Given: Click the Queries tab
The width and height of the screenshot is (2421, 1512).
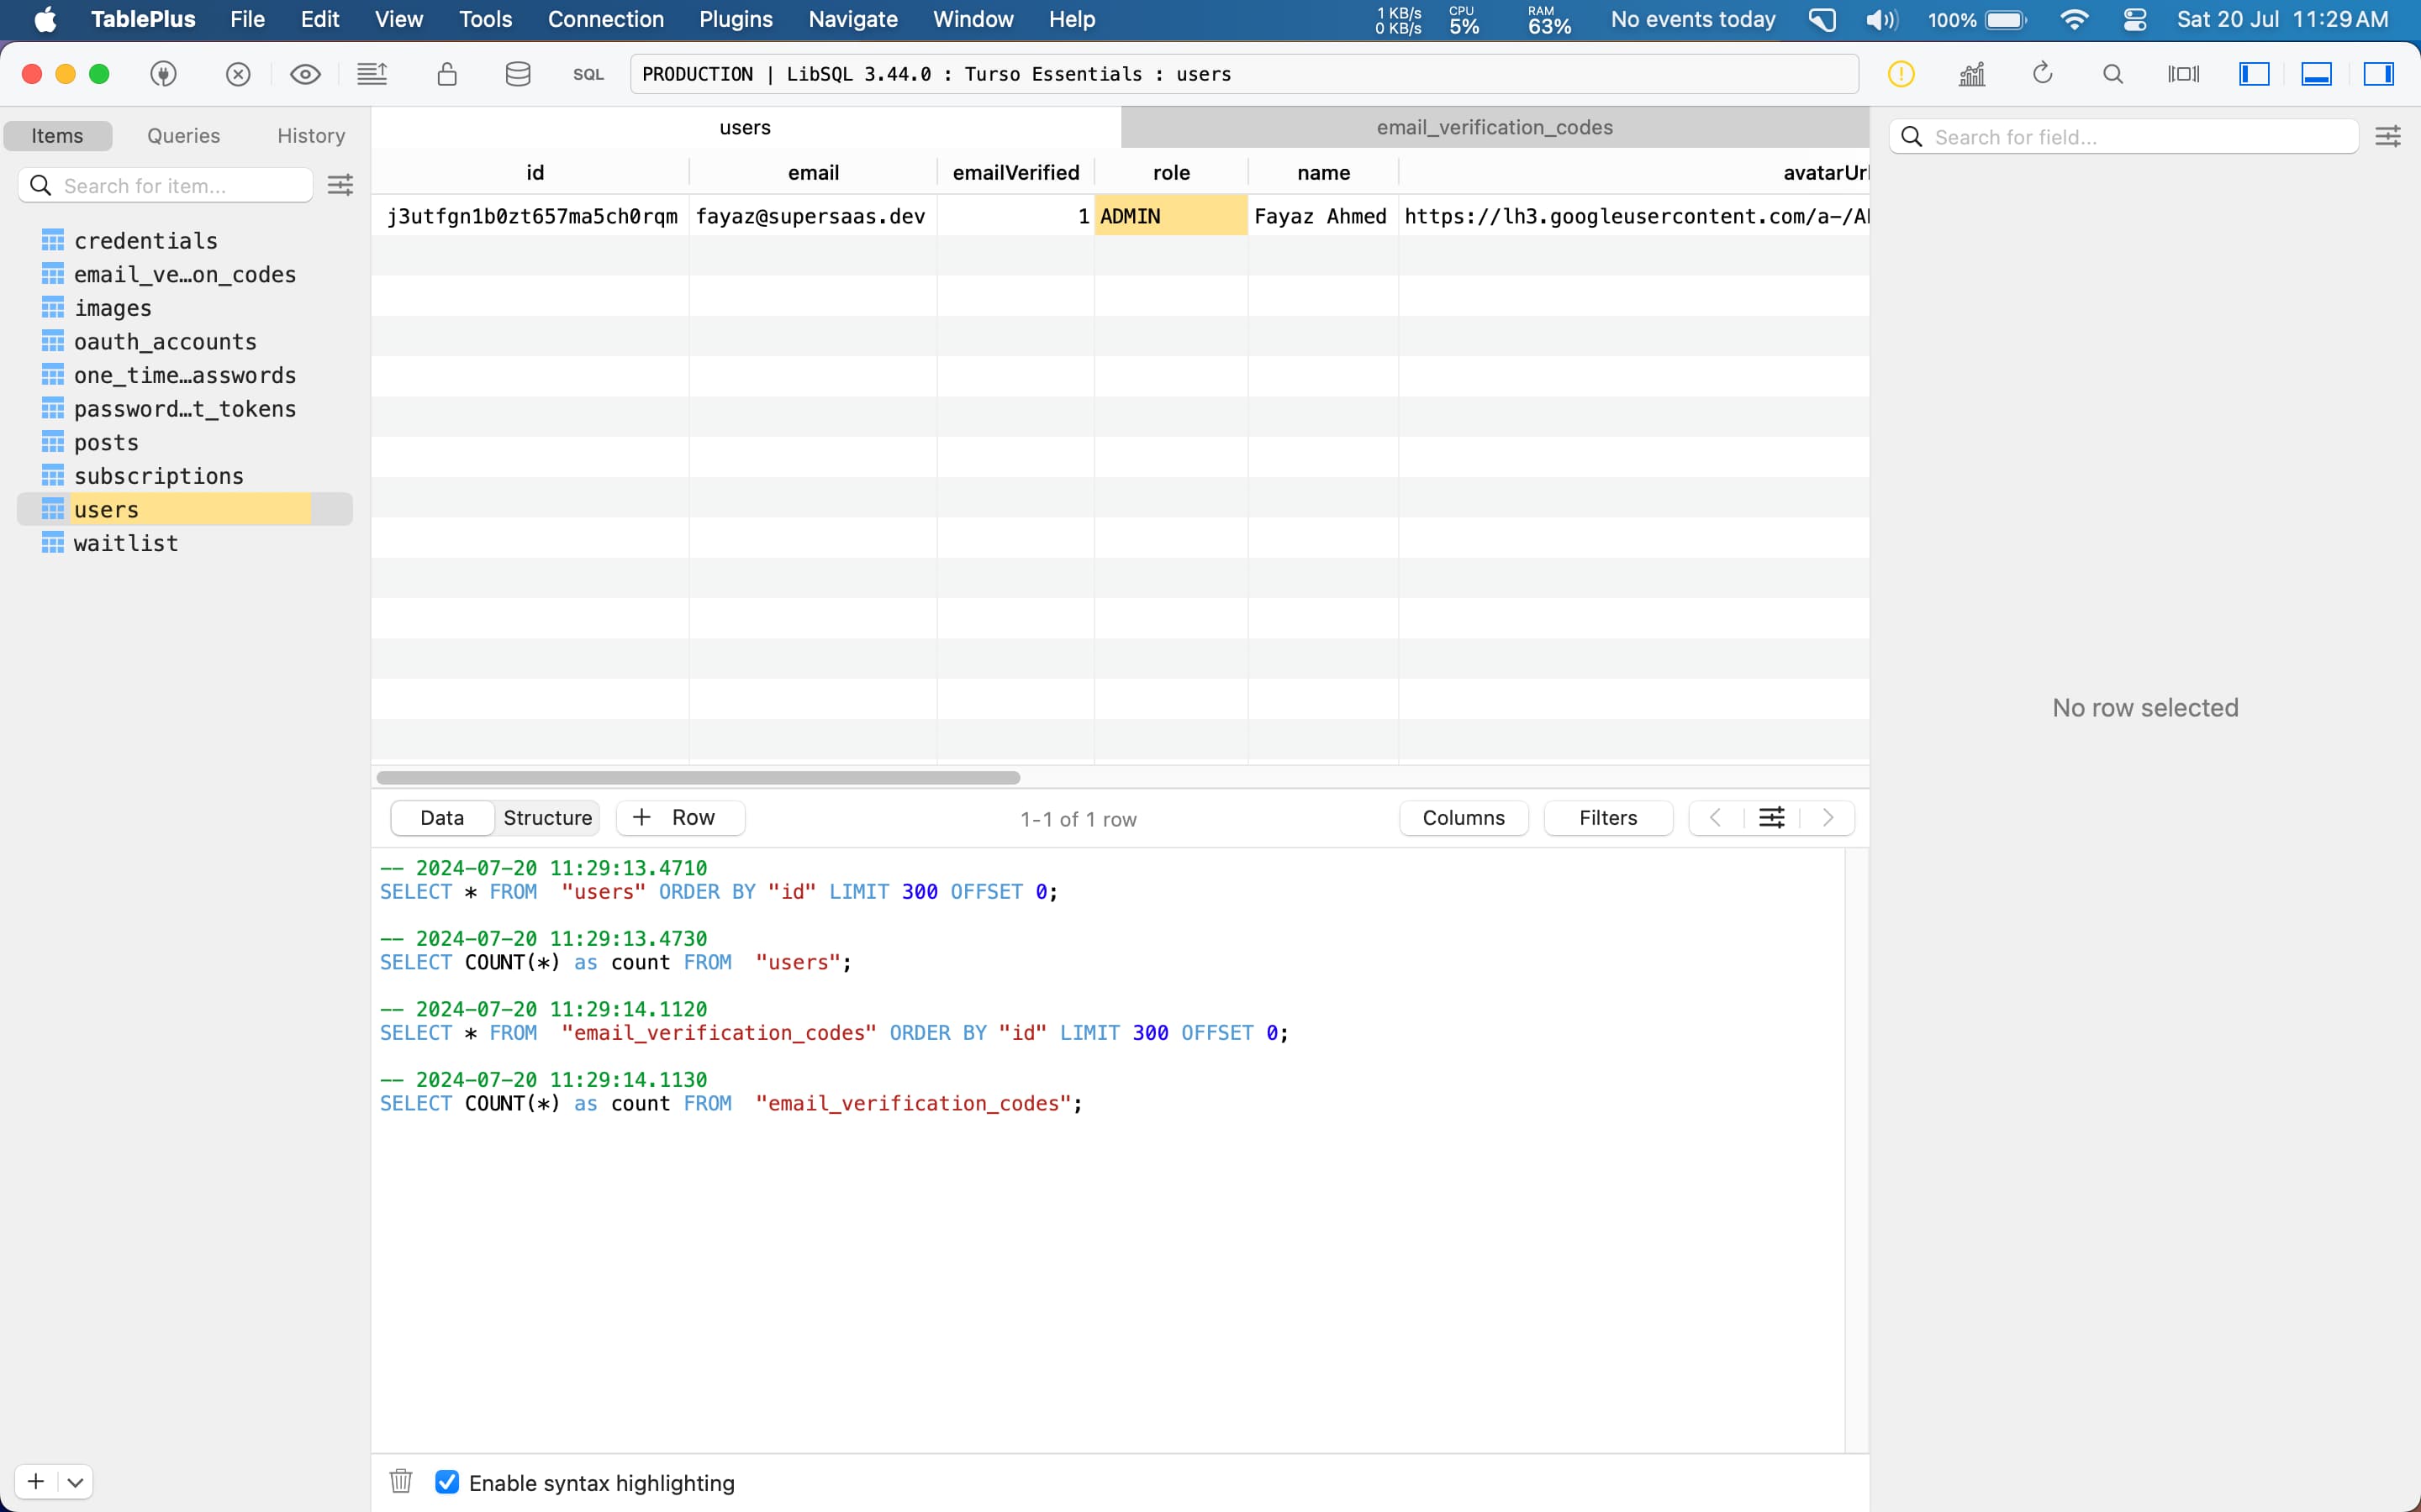Looking at the screenshot, I should click(182, 134).
